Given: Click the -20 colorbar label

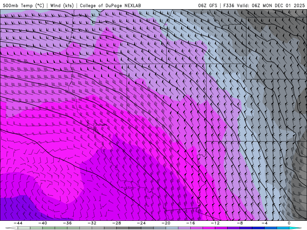Looking at the screenshot, I should click(166, 223).
